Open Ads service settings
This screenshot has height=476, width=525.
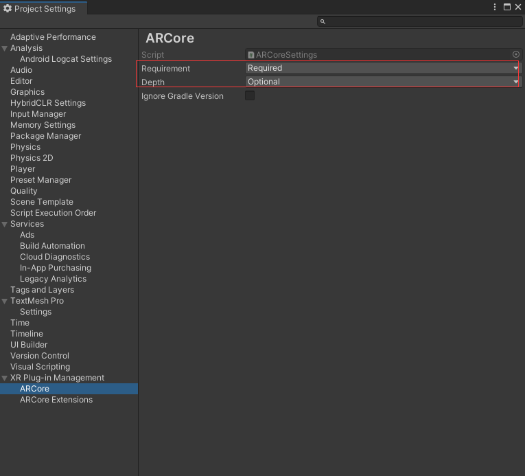pyautogui.click(x=27, y=235)
